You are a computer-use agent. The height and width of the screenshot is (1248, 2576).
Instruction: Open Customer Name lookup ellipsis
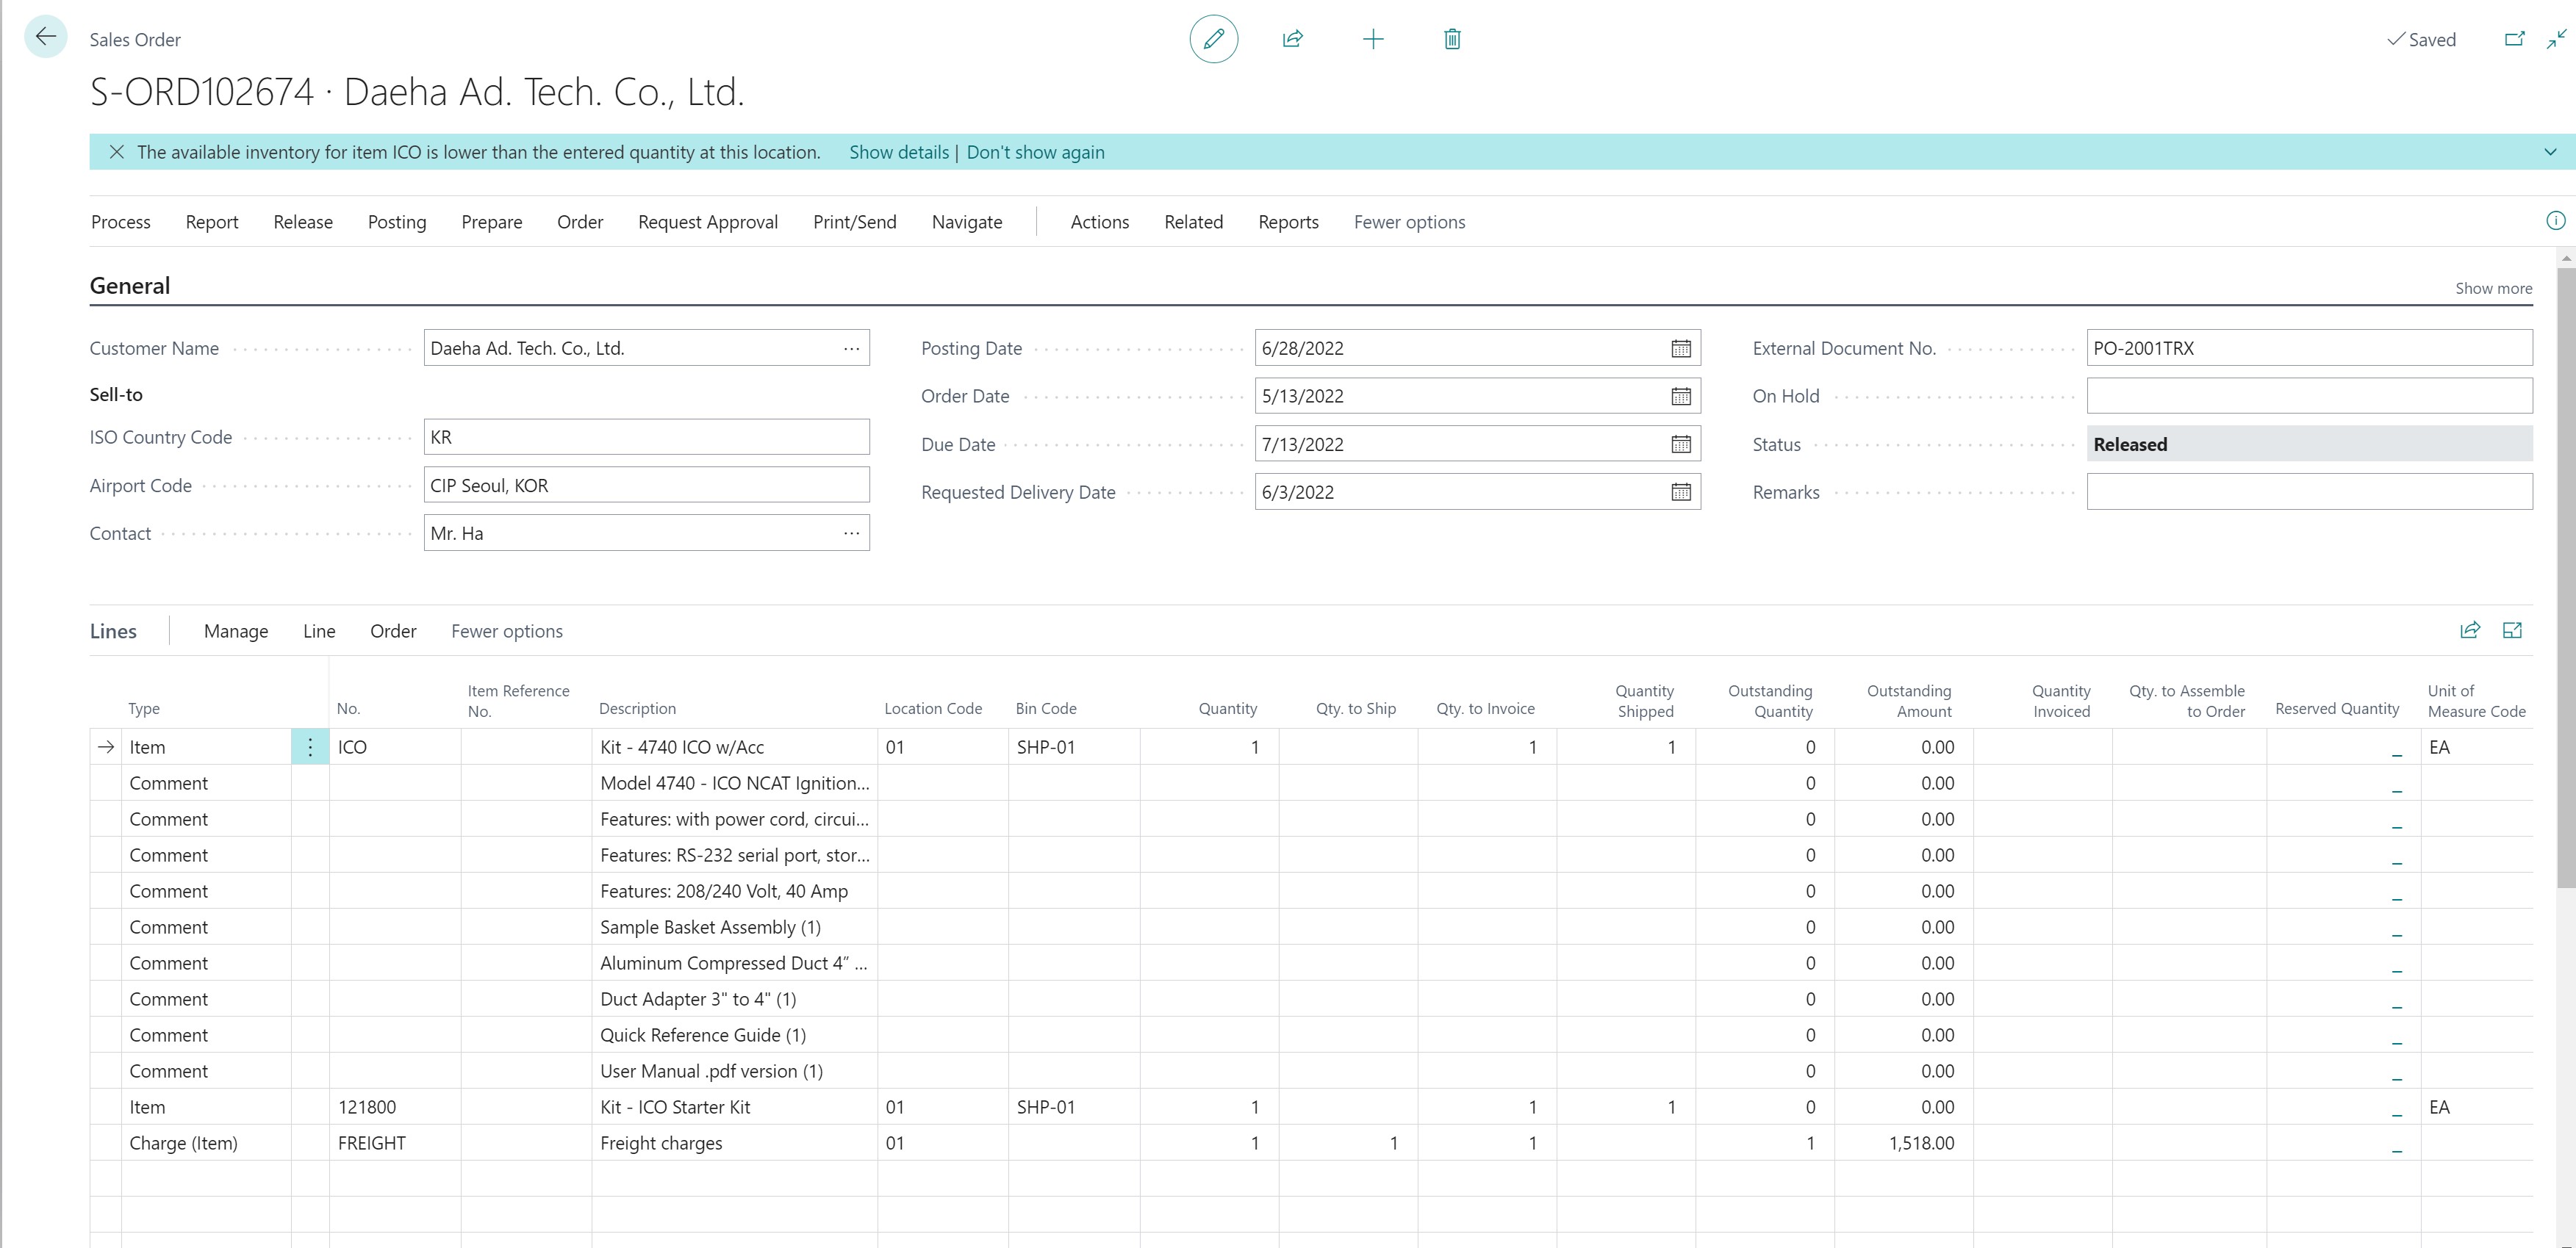(851, 347)
